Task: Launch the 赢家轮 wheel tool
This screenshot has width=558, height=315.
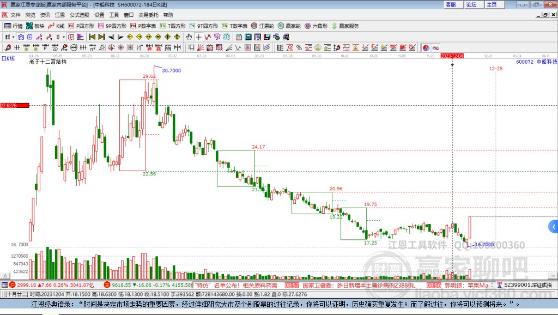Action: point(289,26)
